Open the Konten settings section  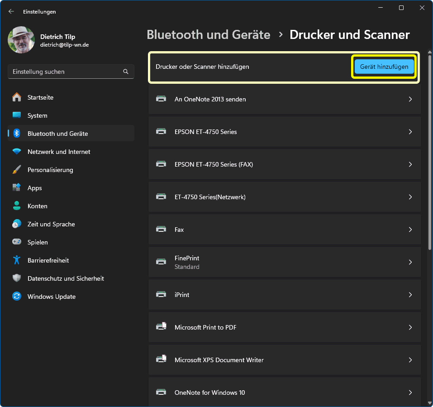pos(37,206)
